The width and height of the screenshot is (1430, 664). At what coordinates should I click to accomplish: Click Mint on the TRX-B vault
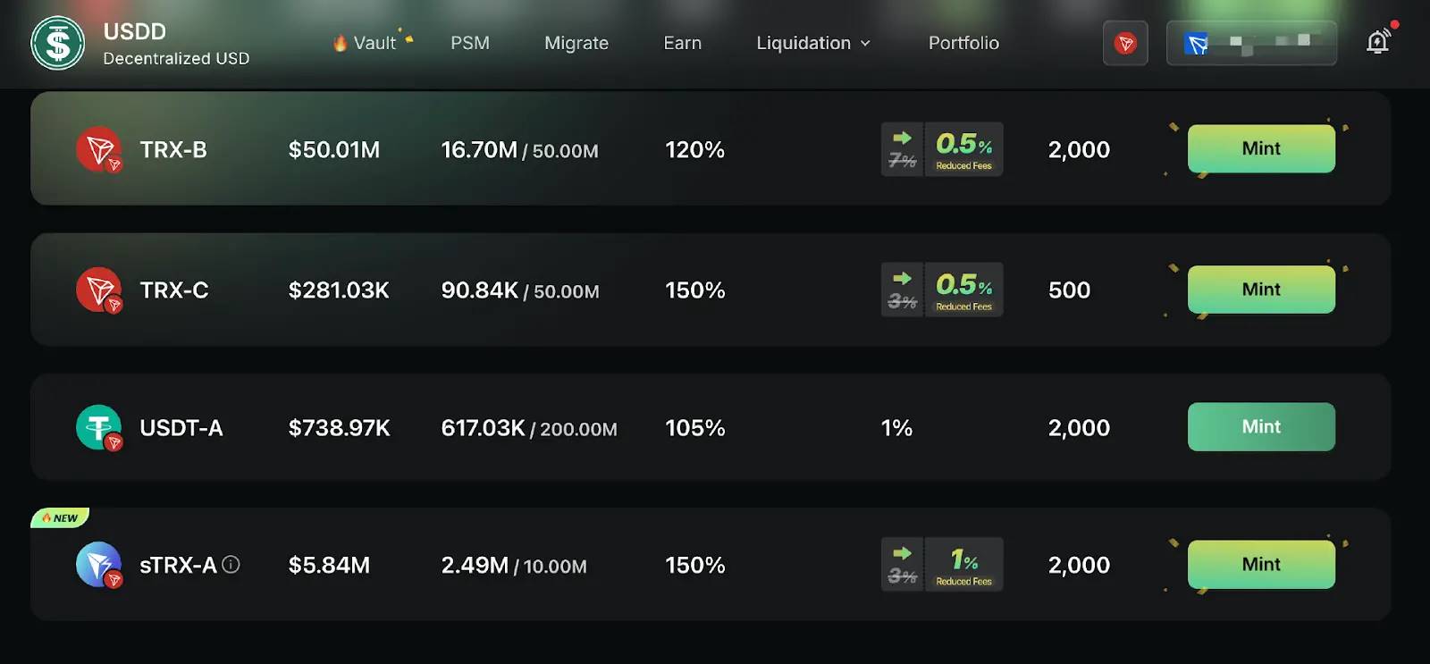coord(1260,148)
